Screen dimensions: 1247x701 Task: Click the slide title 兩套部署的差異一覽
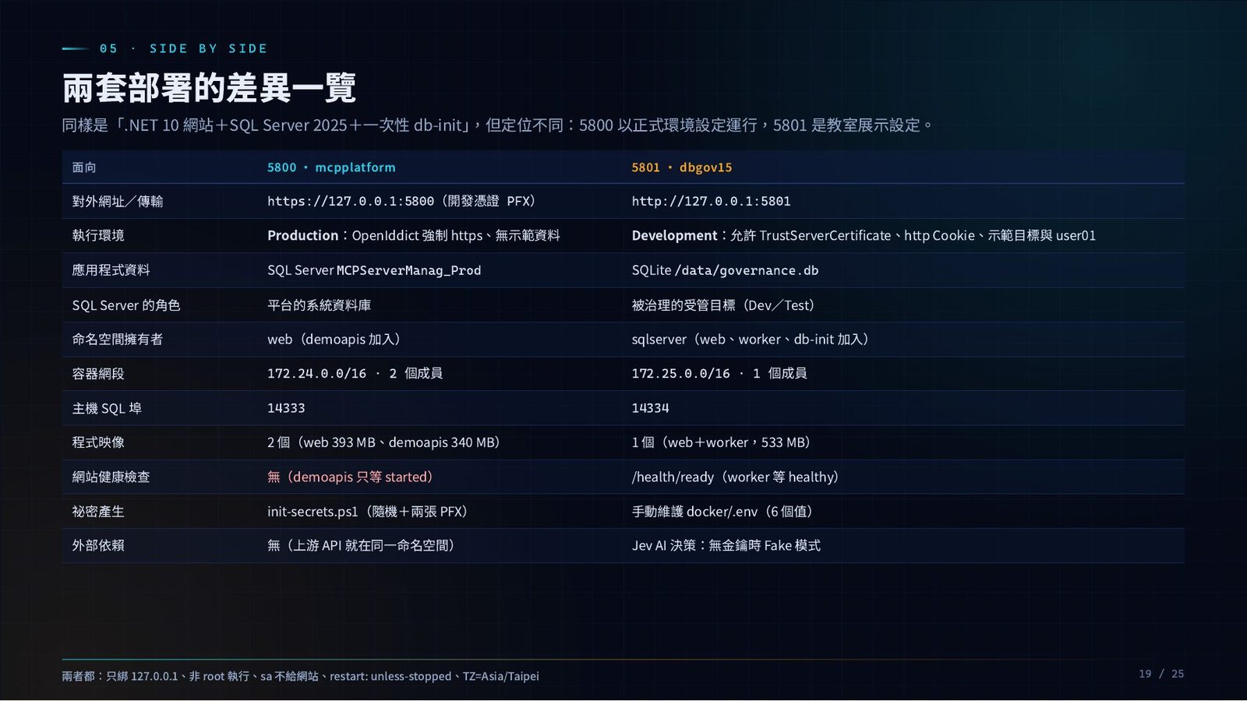pos(209,88)
